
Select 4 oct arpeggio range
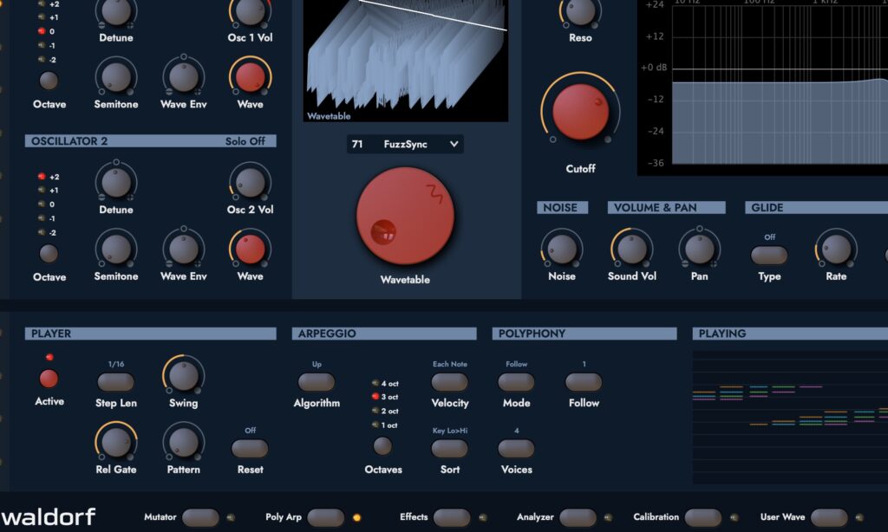[x=375, y=383]
